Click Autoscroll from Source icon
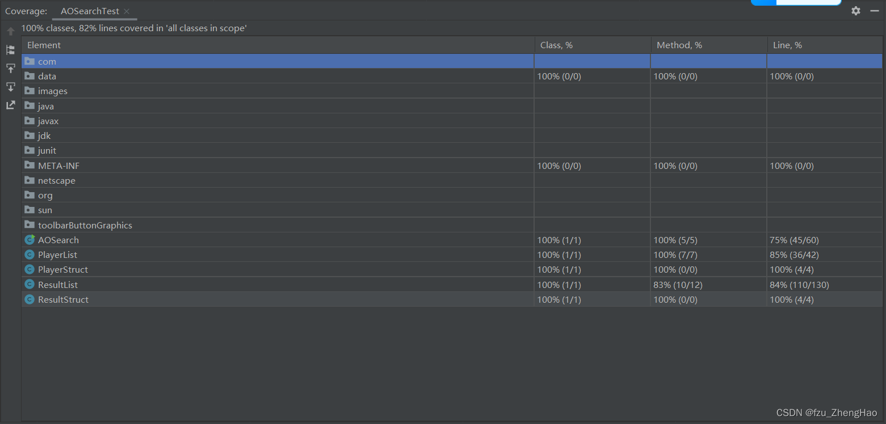The width and height of the screenshot is (886, 424). tap(11, 87)
